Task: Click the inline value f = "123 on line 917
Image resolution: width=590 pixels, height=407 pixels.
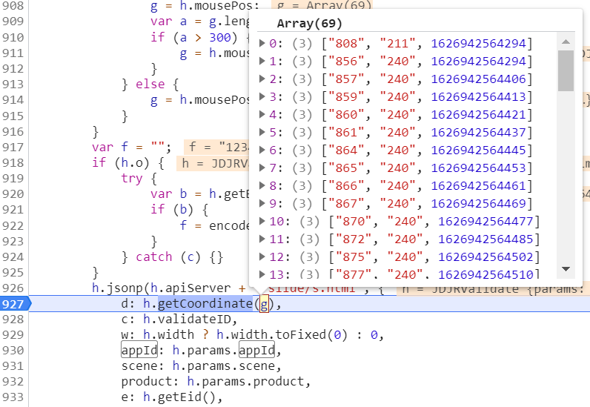Action: (x=216, y=147)
